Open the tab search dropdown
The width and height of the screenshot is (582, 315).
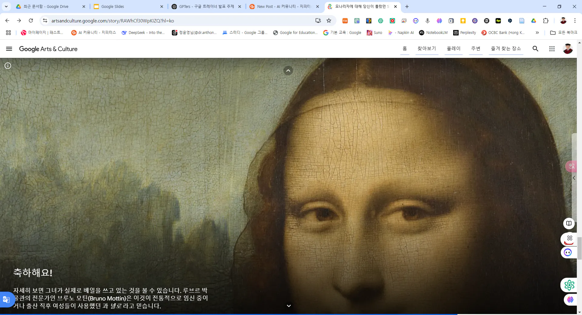tap(6, 6)
